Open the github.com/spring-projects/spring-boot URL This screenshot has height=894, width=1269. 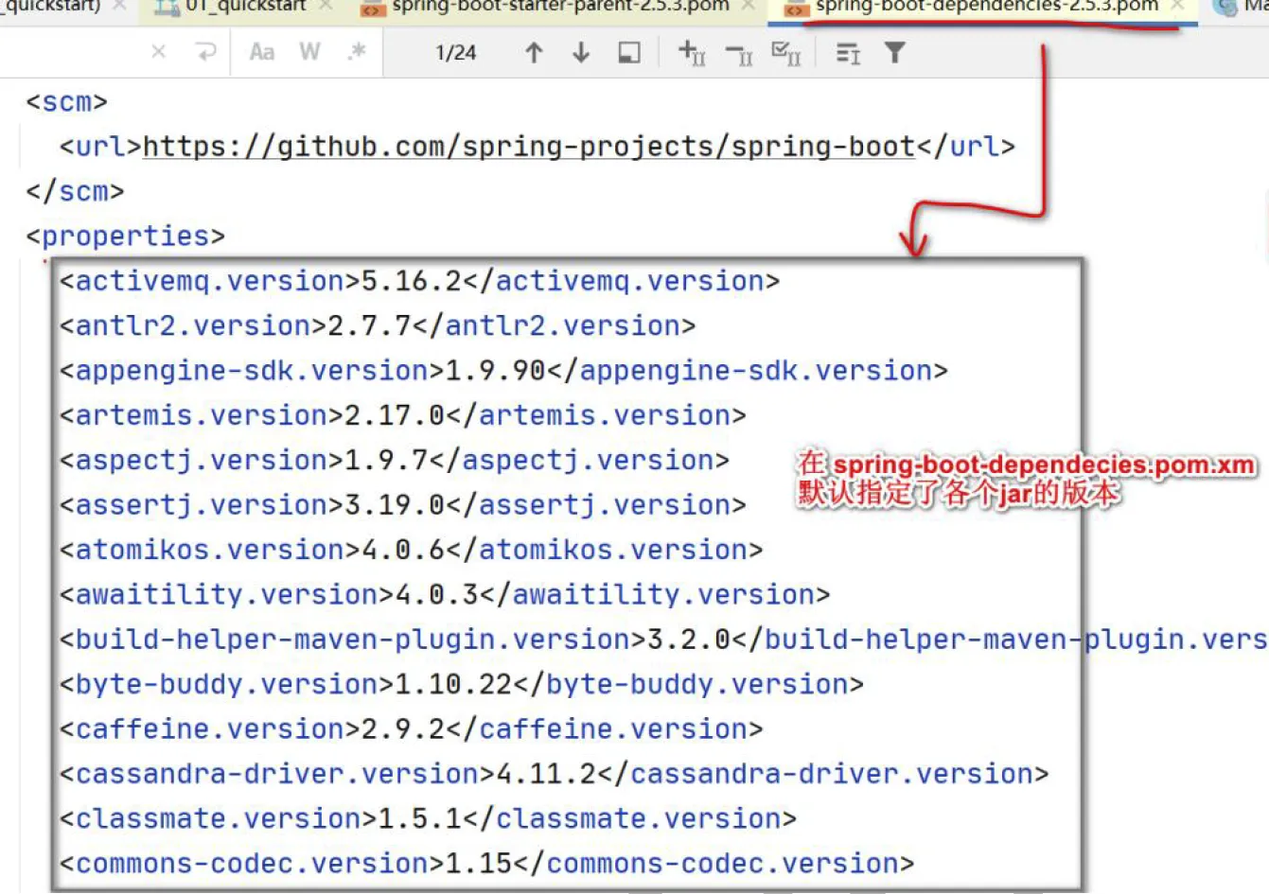click(x=529, y=147)
